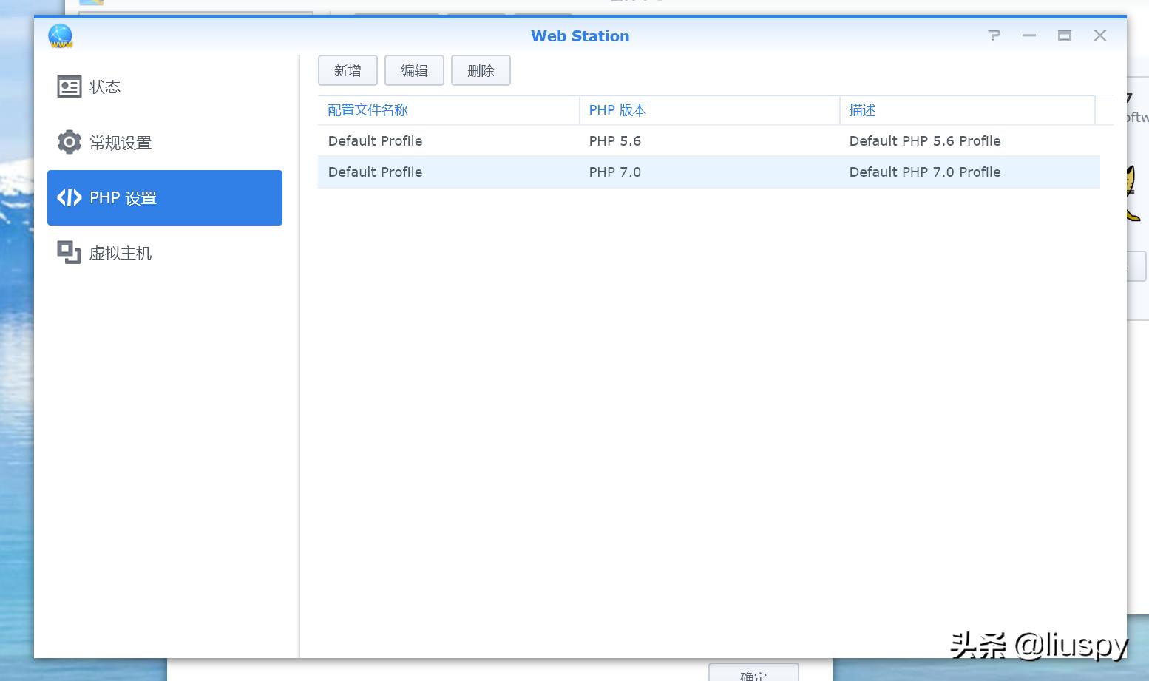Viewport: 1149px width, 681px height.
Task: Select Default Profile in the PHP 5.6 row
Action: [375, 140]
